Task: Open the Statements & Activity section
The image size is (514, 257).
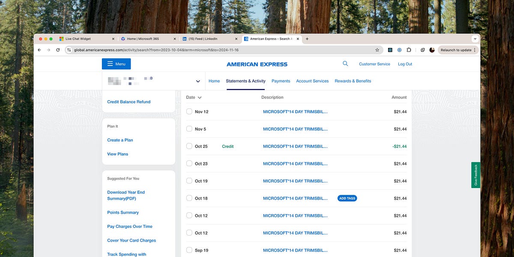Action: (x=245, y=81)
